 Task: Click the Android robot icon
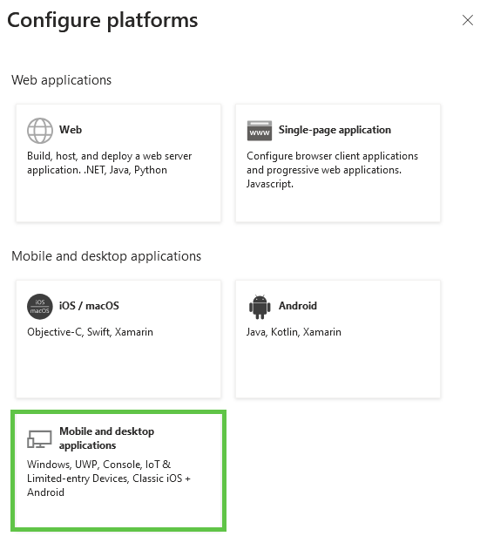[x=260, y=307]
